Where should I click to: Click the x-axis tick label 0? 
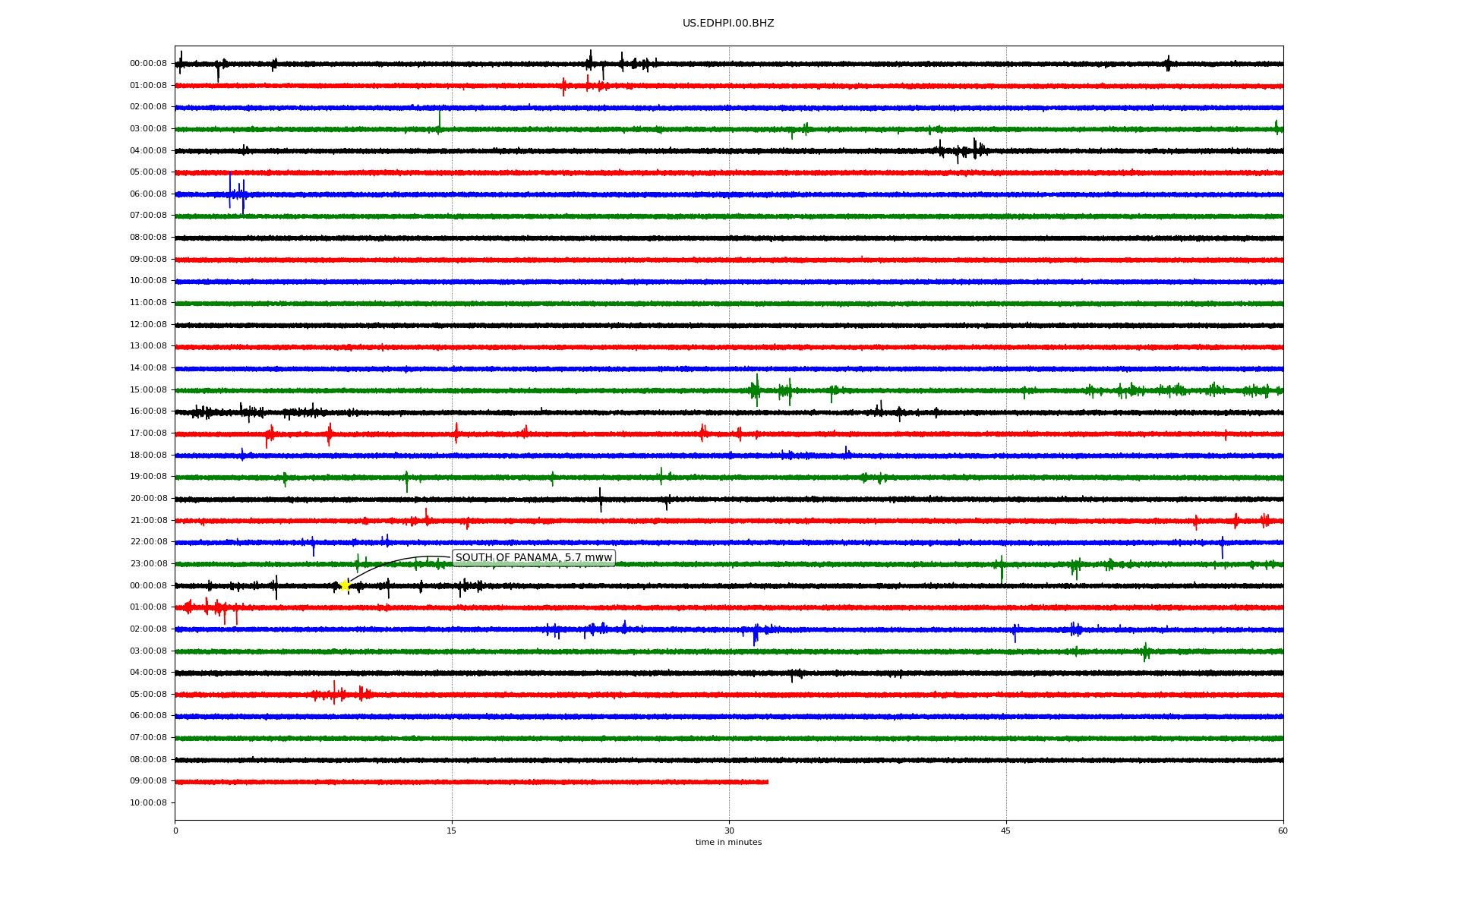coord(175,831)
